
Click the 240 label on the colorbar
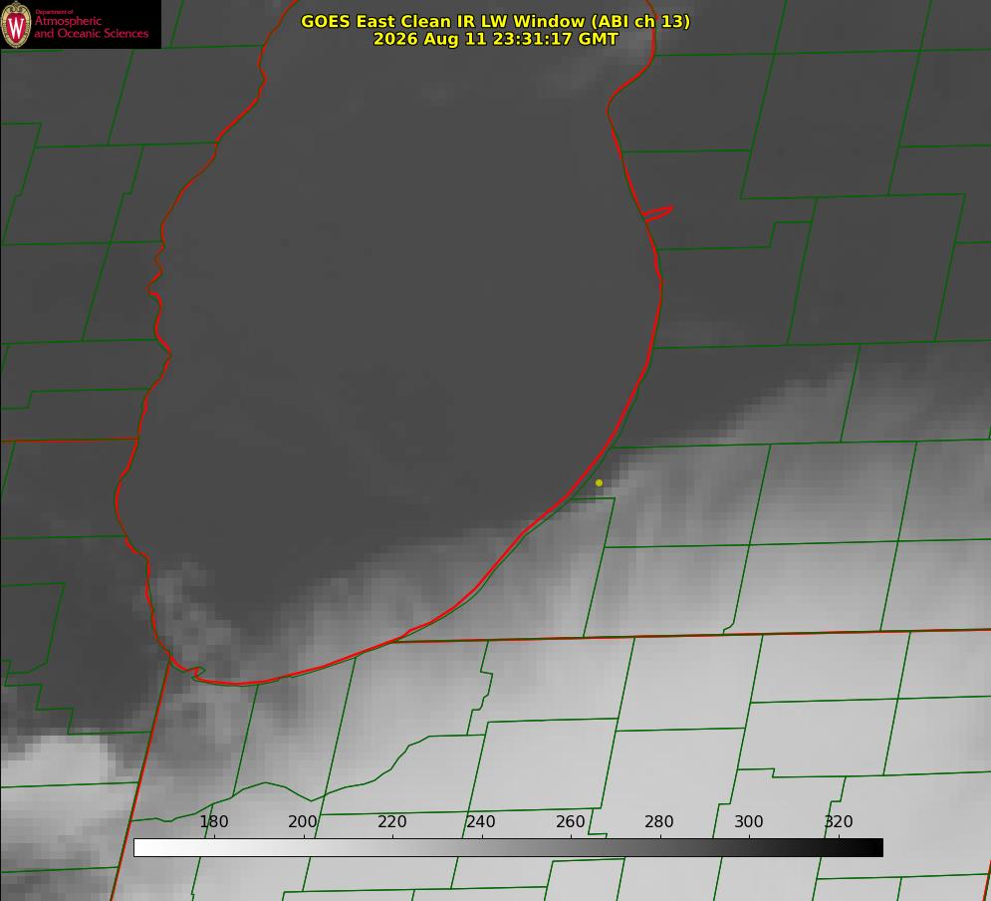pyautogui.click(x=481, y=821)
